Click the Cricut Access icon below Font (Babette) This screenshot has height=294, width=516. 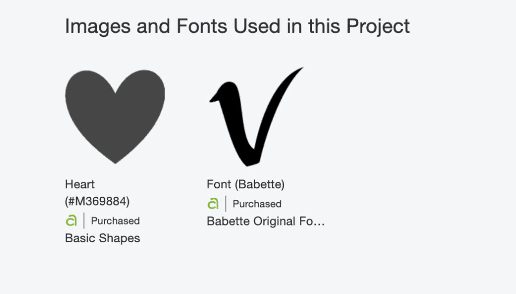213,204
